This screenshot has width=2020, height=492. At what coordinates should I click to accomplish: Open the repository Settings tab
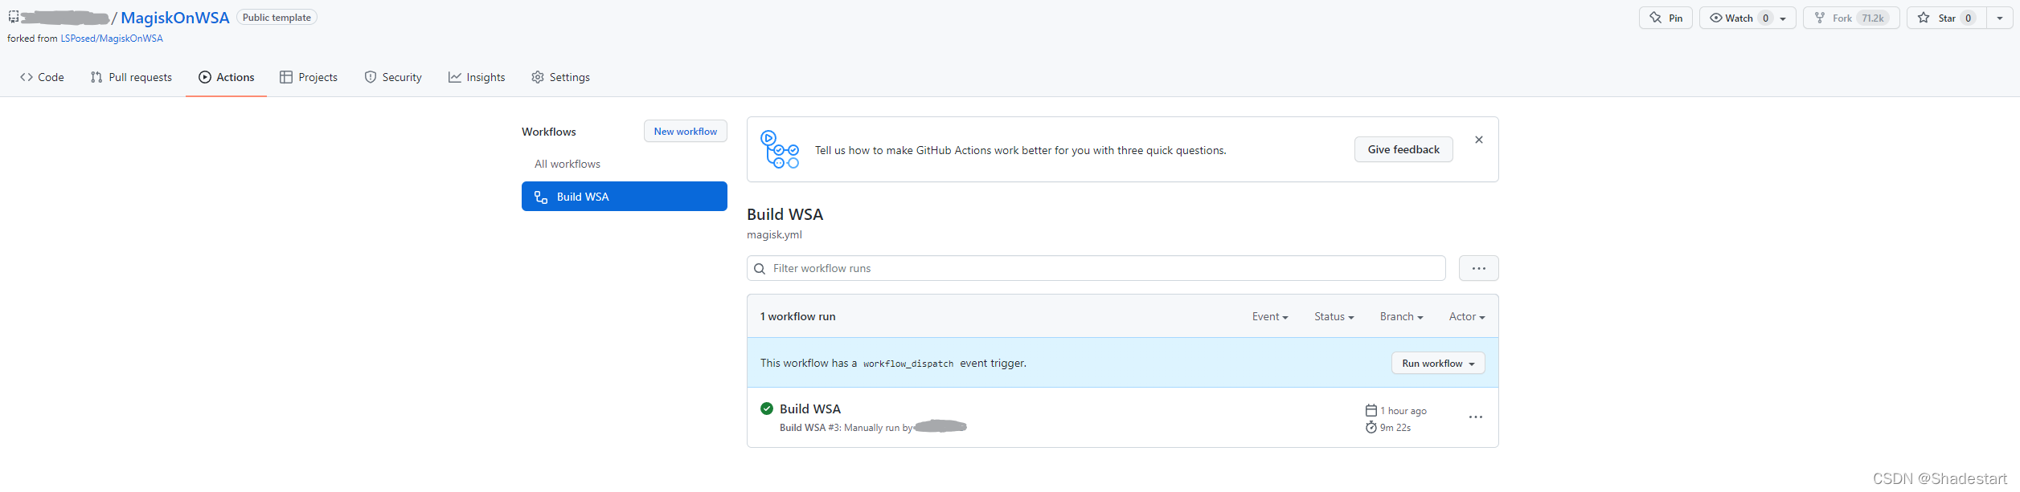(x=560, y=77)
